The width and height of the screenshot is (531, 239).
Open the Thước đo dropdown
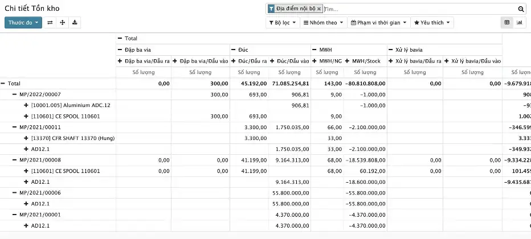coord(23,23)
